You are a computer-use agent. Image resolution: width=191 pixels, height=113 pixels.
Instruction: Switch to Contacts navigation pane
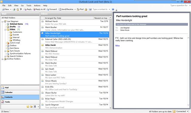pyautogui.click(x=20, y=97)
